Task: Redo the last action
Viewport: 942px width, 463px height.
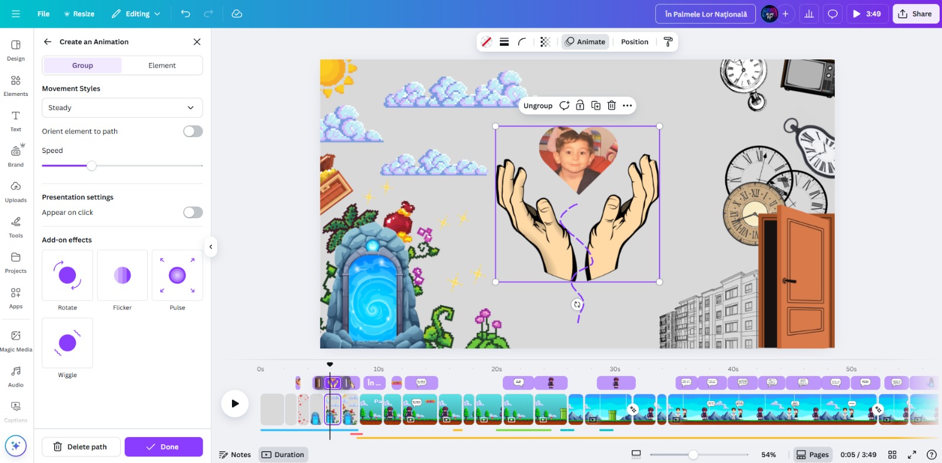Action: [x=208, y=14]
